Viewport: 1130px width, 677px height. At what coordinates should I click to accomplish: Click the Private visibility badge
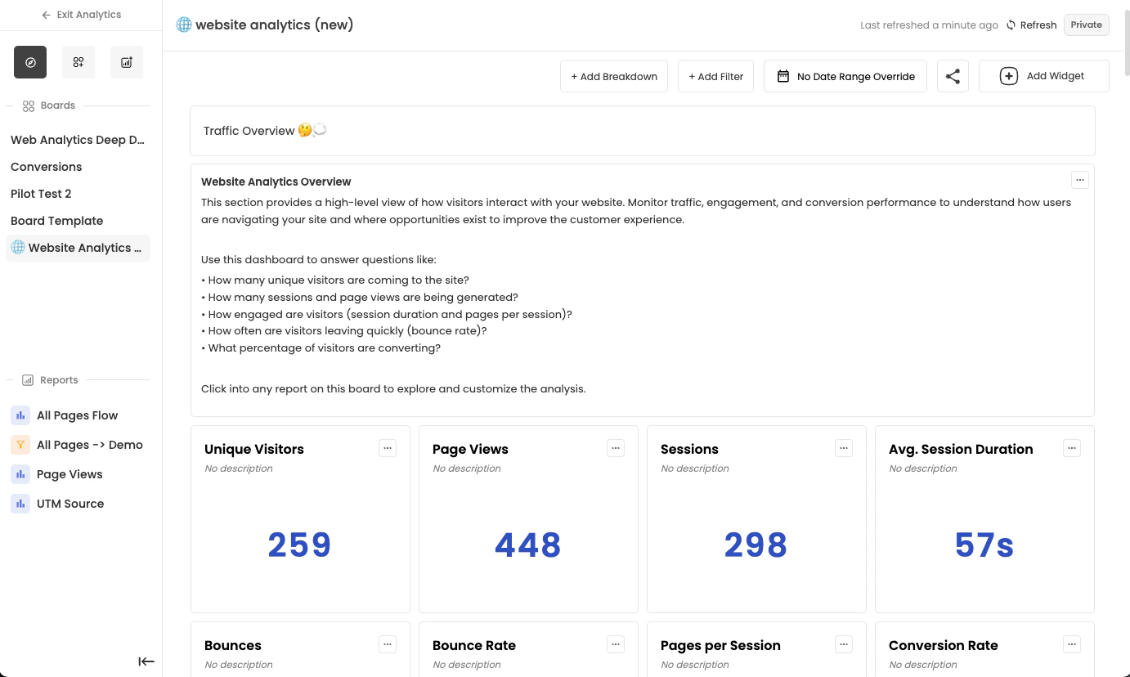pyautogui.click(x=1087, y=25)
